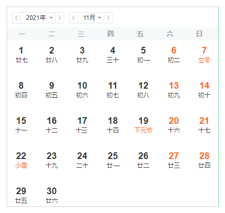Select November 1 廿七
This screenshot has width=225, height=213.
pyautogui.click(x=21, y=55)
